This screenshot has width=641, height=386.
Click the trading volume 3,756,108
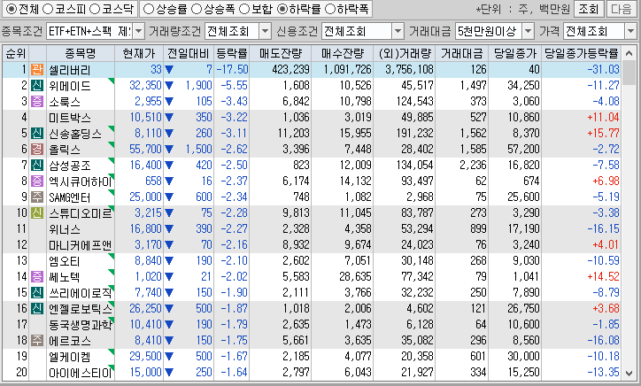(x=409, y=70)
